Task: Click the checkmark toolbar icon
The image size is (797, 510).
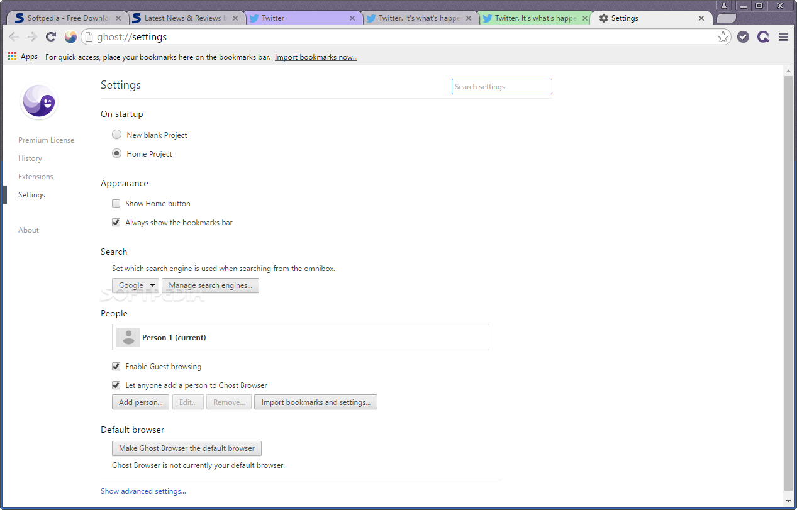Action: tap(743, 37)
